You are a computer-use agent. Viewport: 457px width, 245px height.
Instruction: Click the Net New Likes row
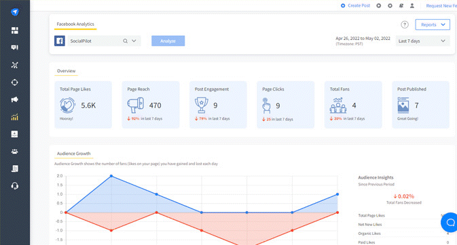pos(403,225)
